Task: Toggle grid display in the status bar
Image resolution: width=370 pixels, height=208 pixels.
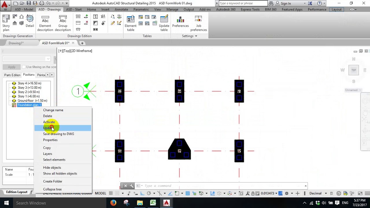Action: coord(111,193)
